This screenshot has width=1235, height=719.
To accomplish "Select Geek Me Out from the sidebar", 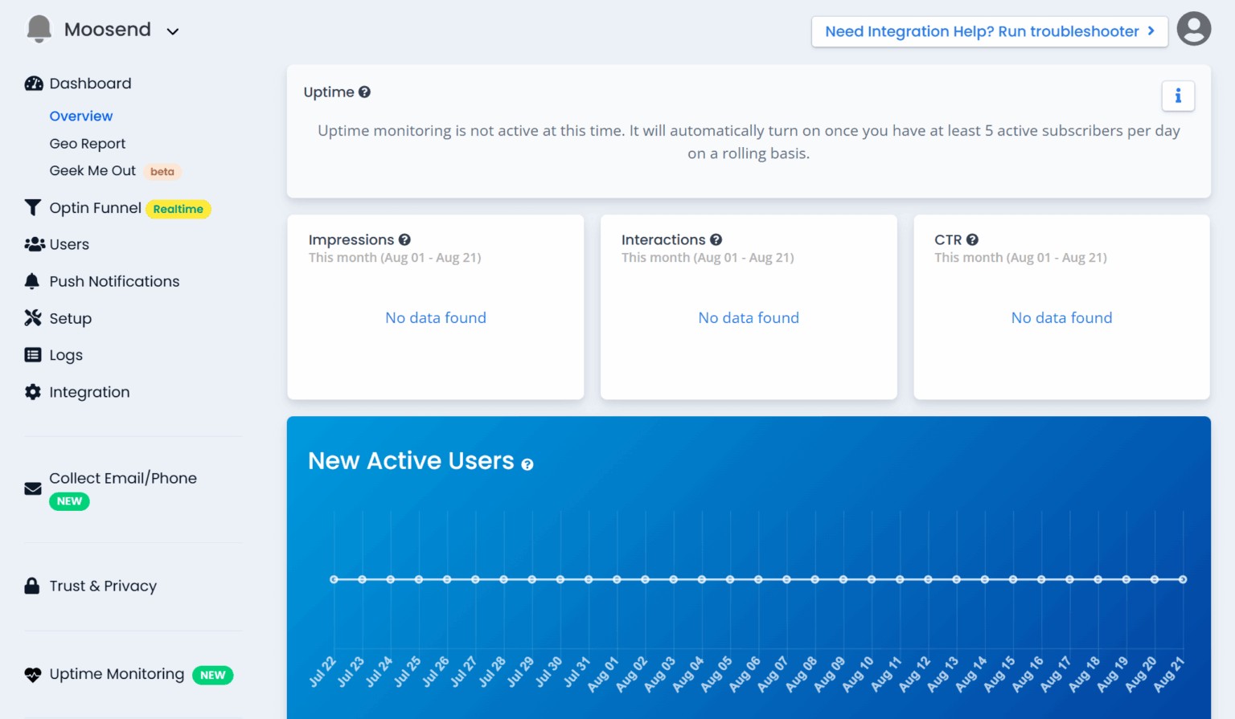I will click(92, 170).
